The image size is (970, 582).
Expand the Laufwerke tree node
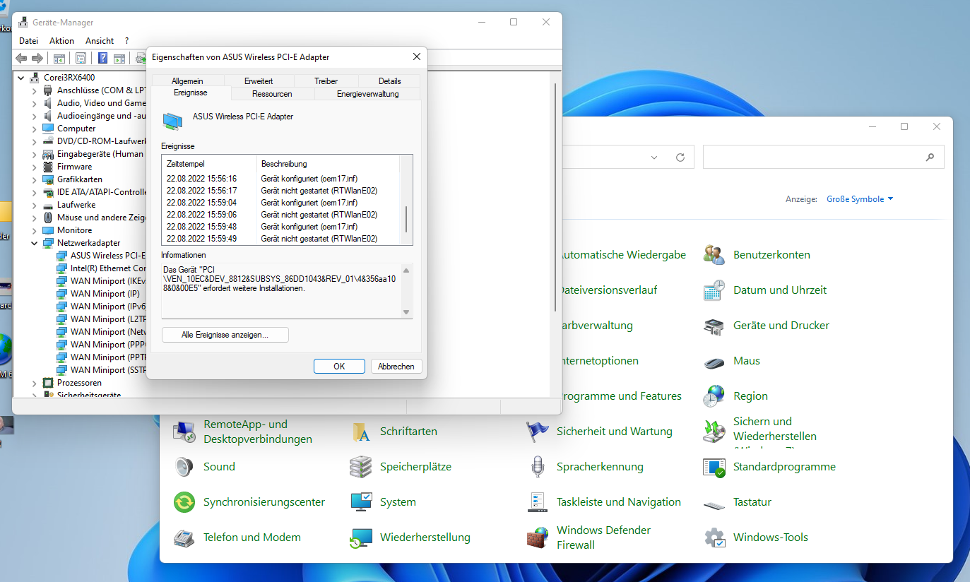[x=34, y=205]
